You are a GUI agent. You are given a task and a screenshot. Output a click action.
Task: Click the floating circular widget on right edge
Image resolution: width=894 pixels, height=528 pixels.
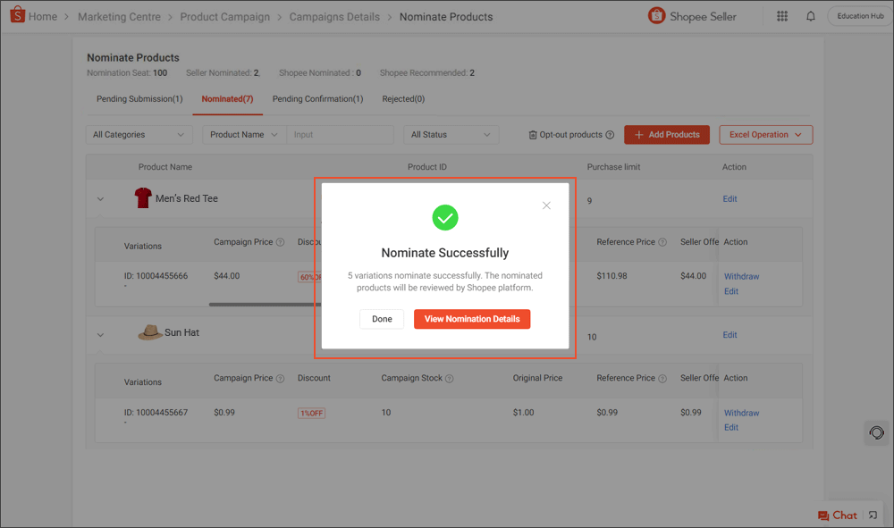point(875,432)
